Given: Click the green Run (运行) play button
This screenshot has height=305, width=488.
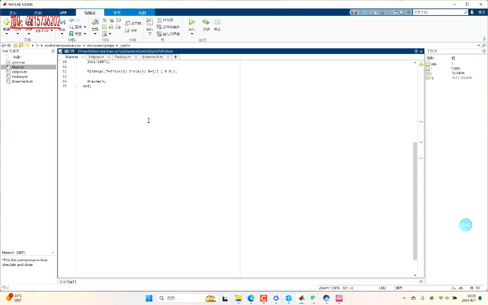Looking at the screenshot, I should pos(192,22).
